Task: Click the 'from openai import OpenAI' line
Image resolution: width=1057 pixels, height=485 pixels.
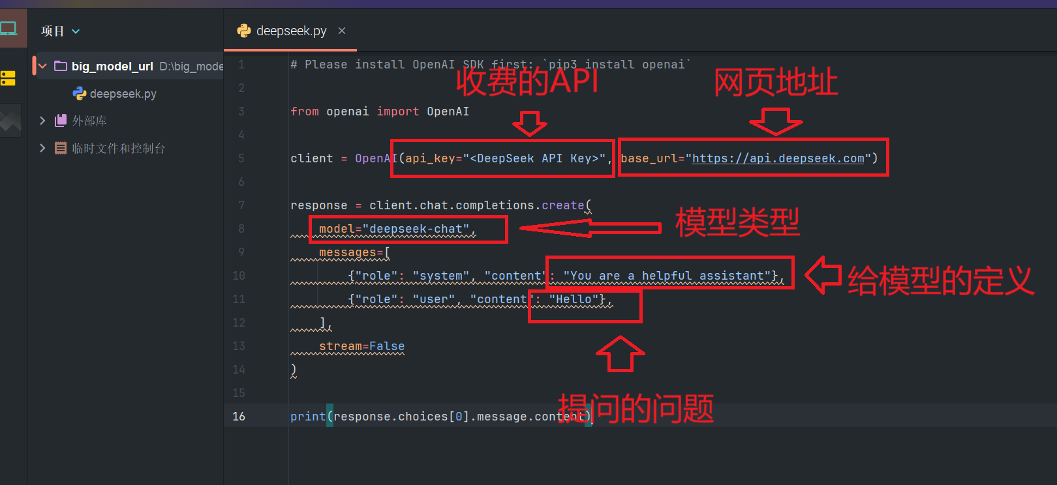Action: pyautogui.click(x=380, y=111)
